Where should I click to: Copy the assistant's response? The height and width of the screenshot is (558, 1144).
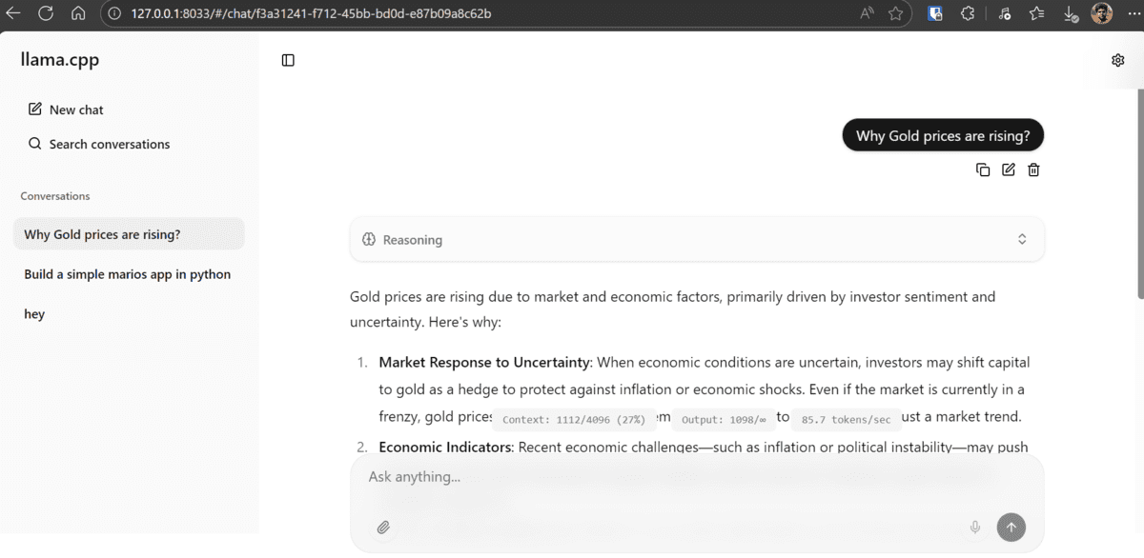(983, 169)
